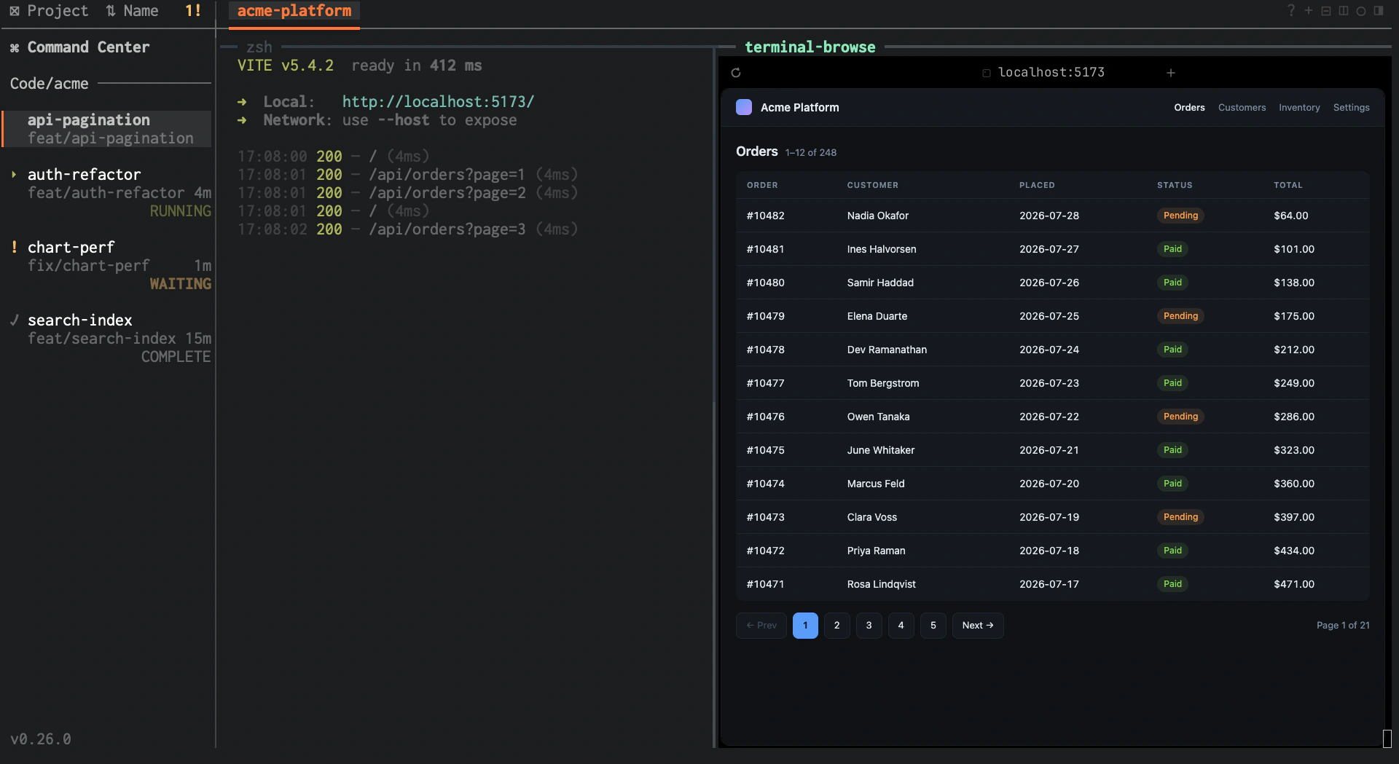1399x764 pixels.
Task: Click order #10474 row number
Action: click(x=765, y=484)
